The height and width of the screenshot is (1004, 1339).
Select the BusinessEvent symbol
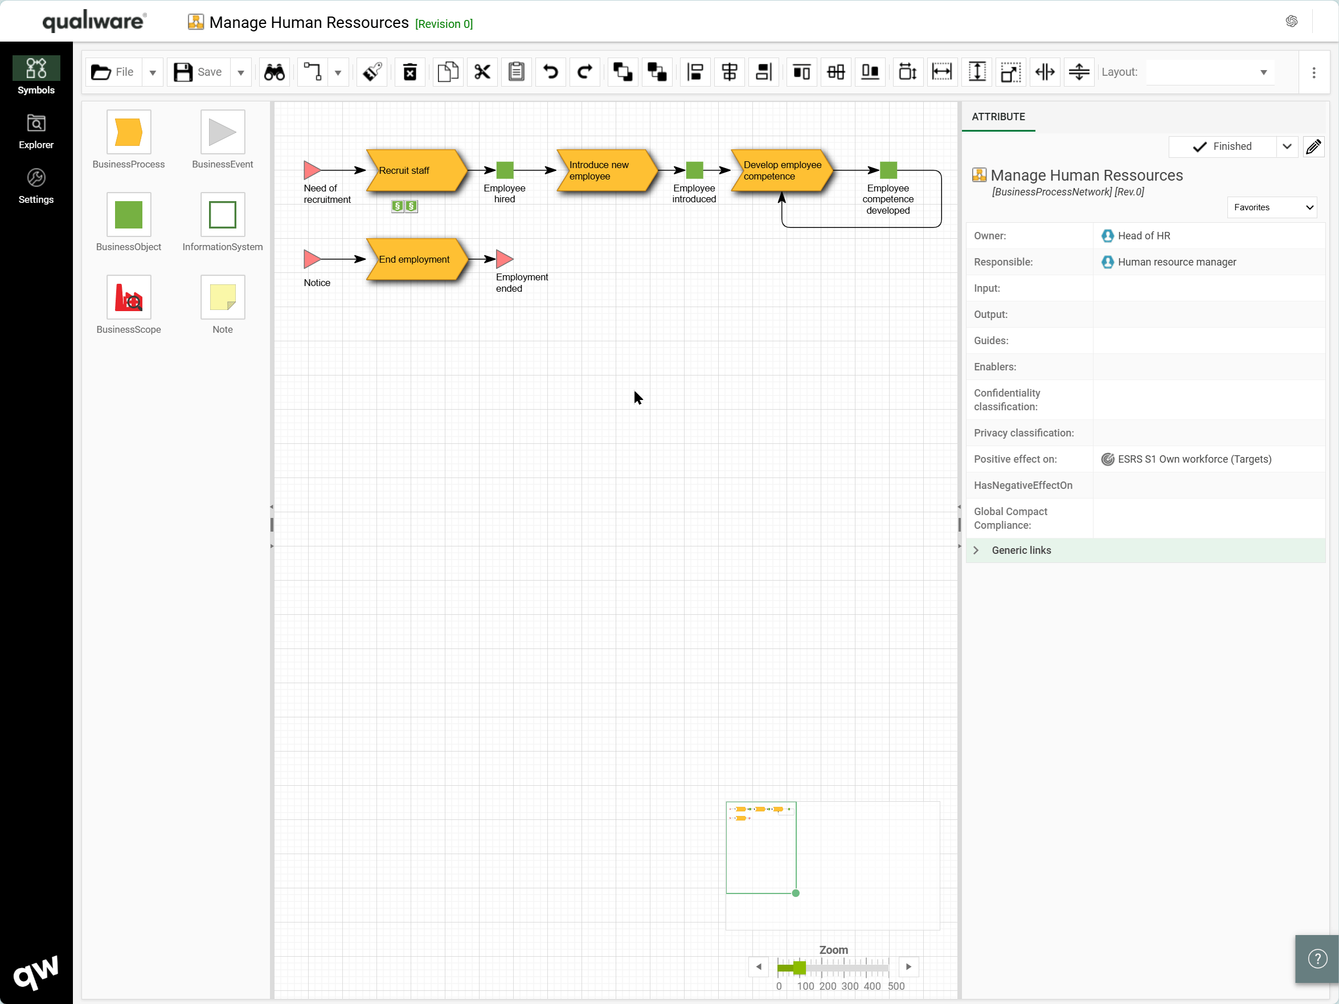pos(223,132)
